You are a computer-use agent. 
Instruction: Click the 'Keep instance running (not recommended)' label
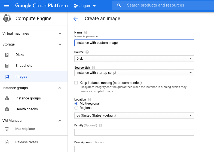pos(111,83)
